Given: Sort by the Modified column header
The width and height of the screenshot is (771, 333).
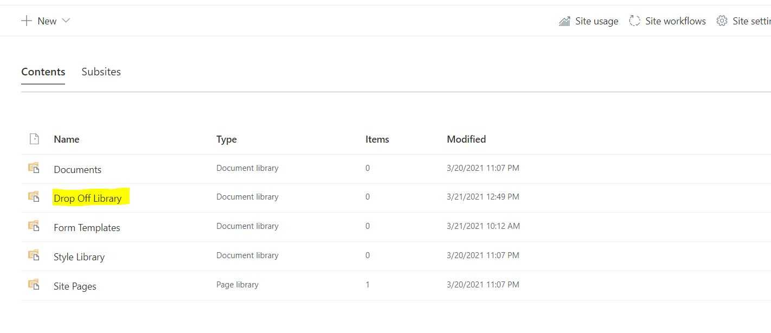Looking at the screenshot, I should pos(466,139).
